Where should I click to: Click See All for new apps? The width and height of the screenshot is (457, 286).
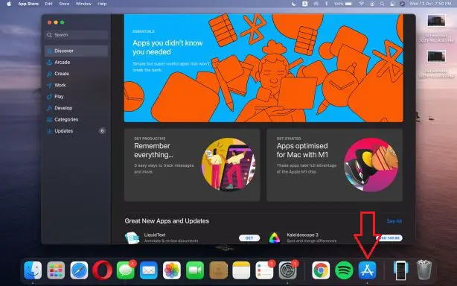[394, 221]
